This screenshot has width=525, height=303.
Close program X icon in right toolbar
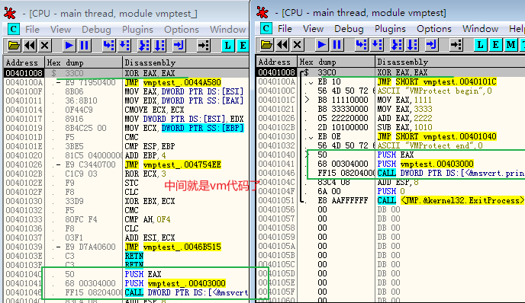click(298, 44)
